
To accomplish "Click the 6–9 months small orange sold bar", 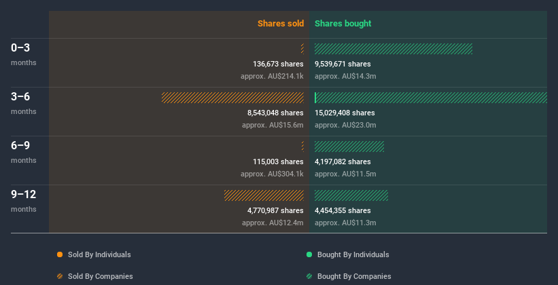I will (x=303, y=147).
